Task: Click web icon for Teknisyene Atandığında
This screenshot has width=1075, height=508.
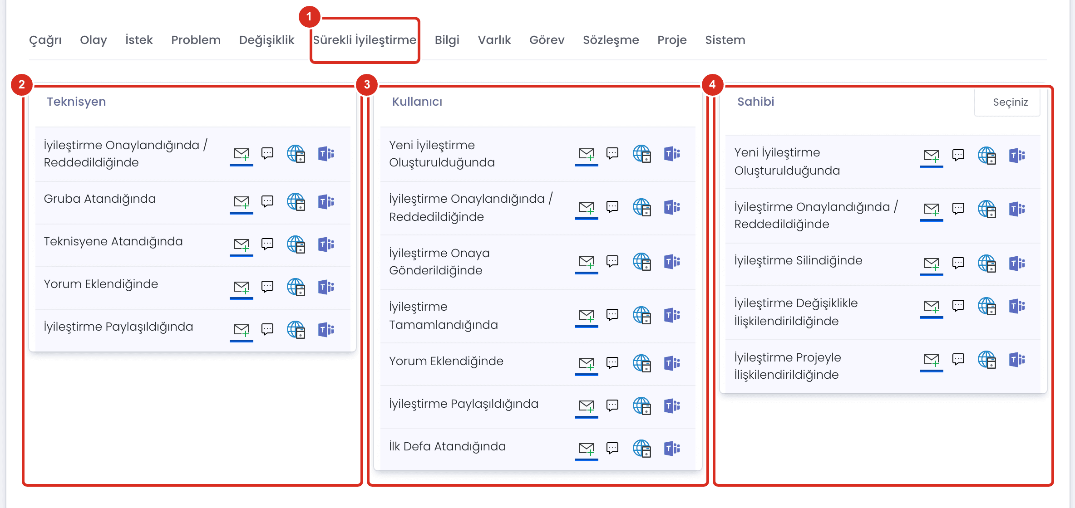Action: tap(296, 244)
